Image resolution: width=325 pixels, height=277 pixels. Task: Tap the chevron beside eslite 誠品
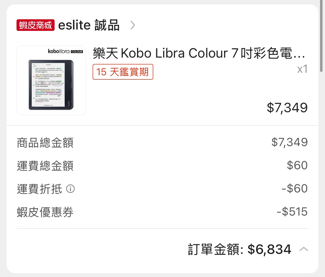tap(133, 25)
